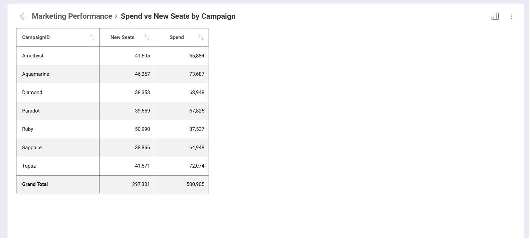This screenshot has width=529, height=238.
Task: Click the Paradot campaign cell
Action: 58,111
